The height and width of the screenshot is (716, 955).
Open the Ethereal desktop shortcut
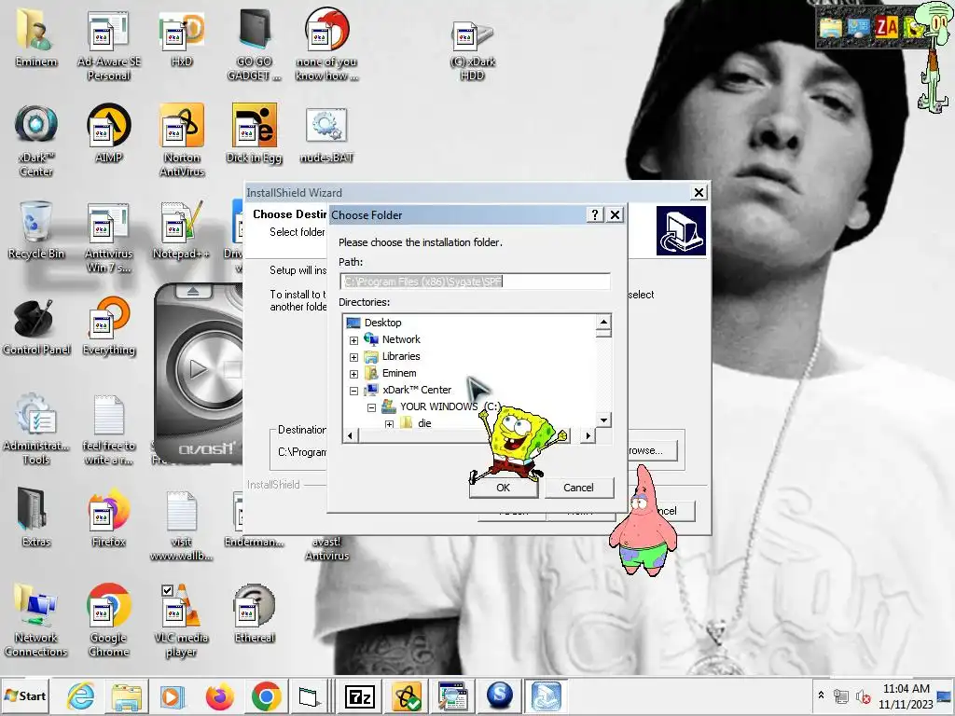pos(254,613)
